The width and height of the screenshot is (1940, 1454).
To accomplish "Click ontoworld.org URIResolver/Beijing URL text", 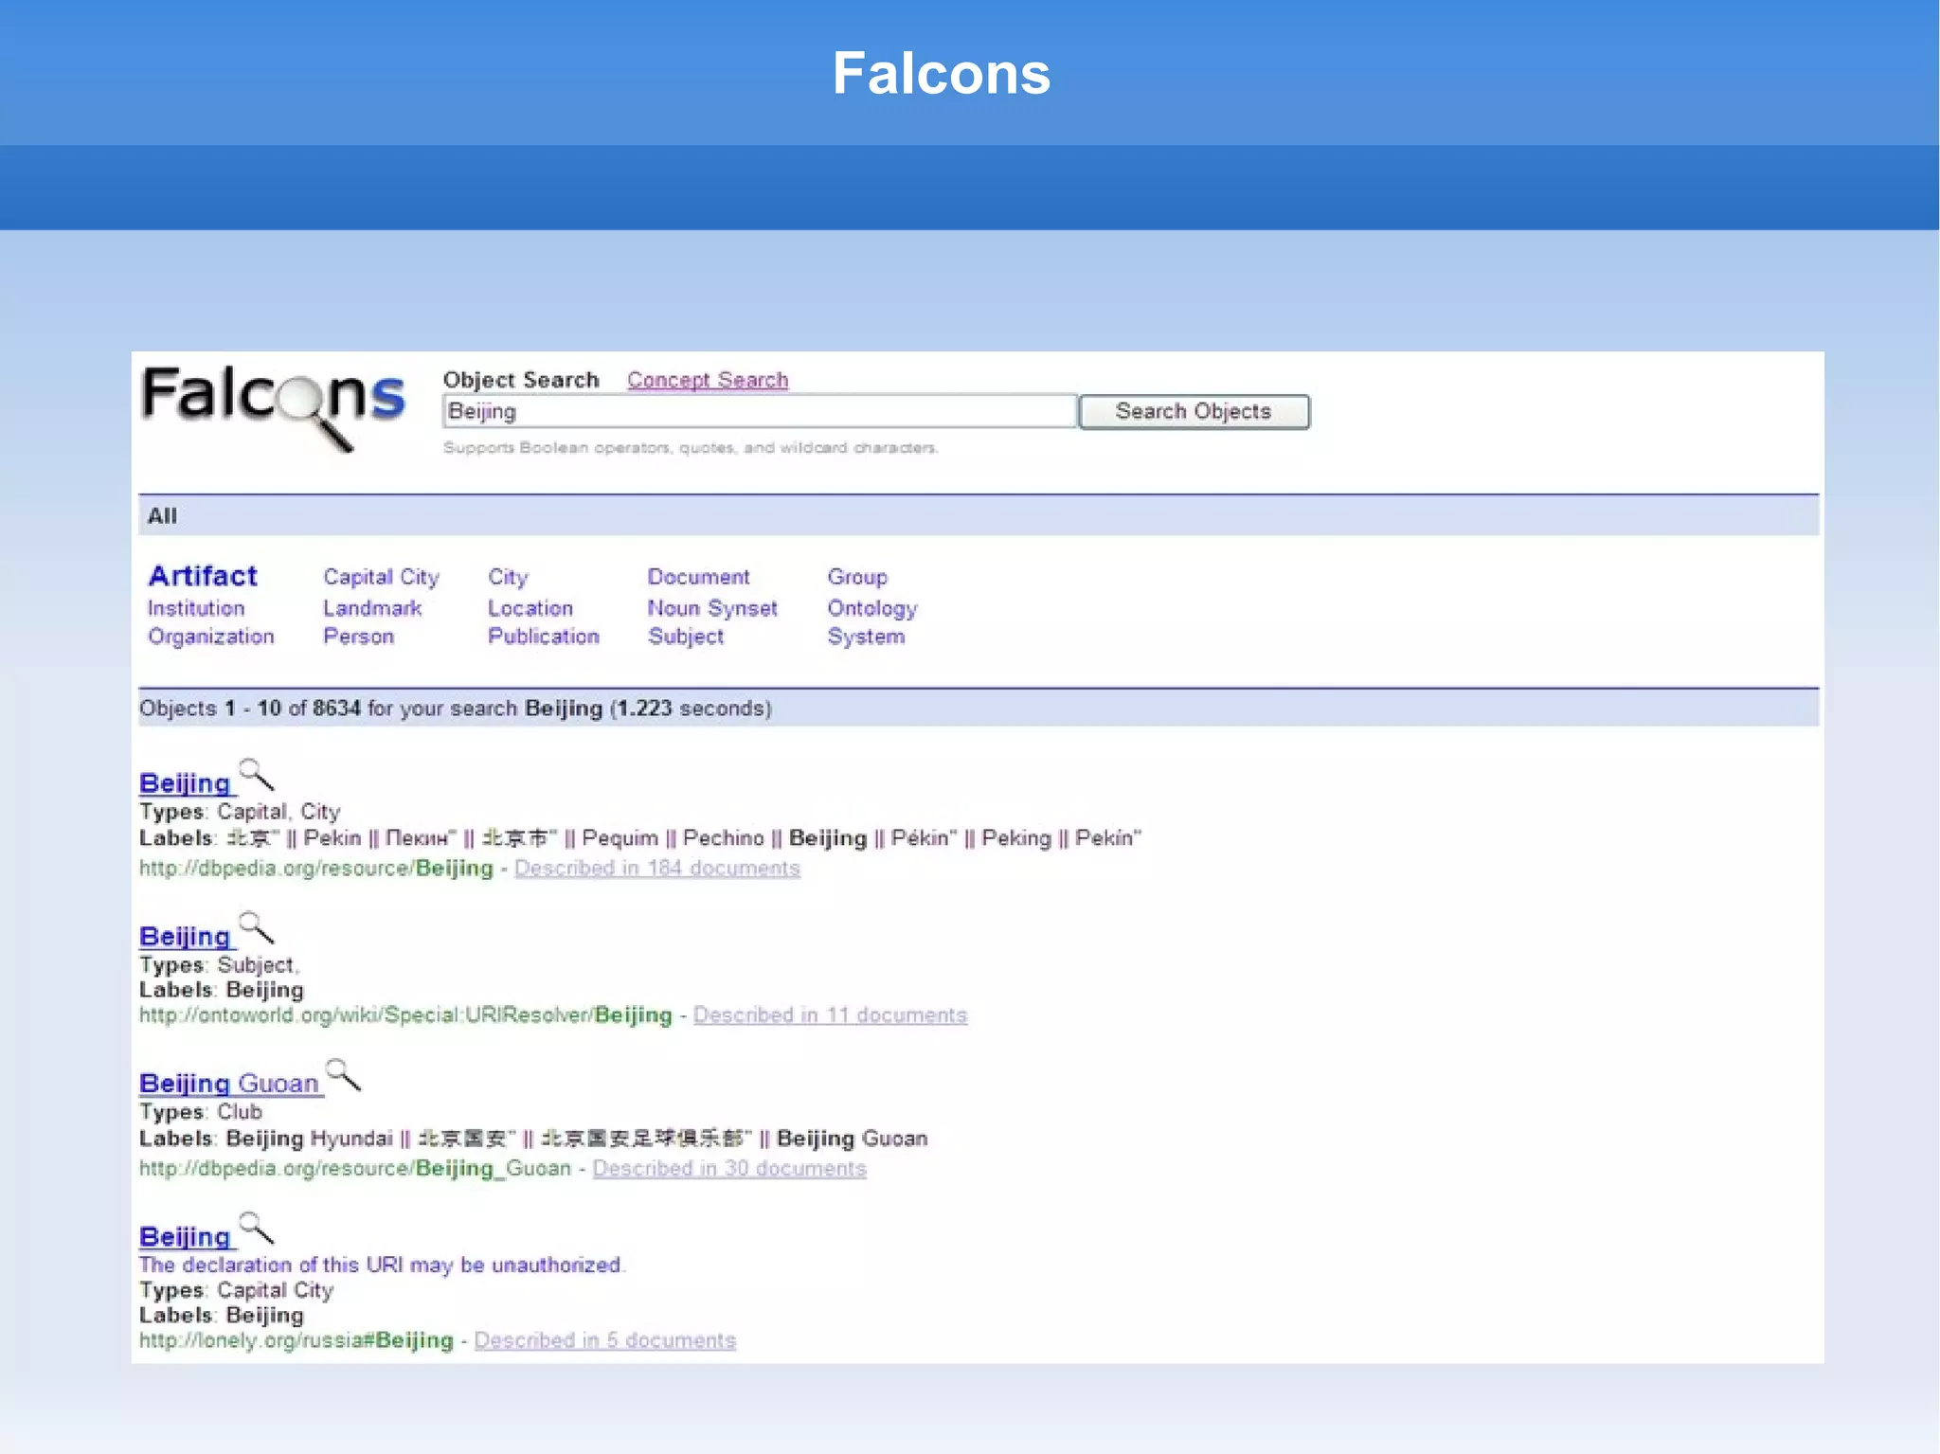I will click(405, 1015).
